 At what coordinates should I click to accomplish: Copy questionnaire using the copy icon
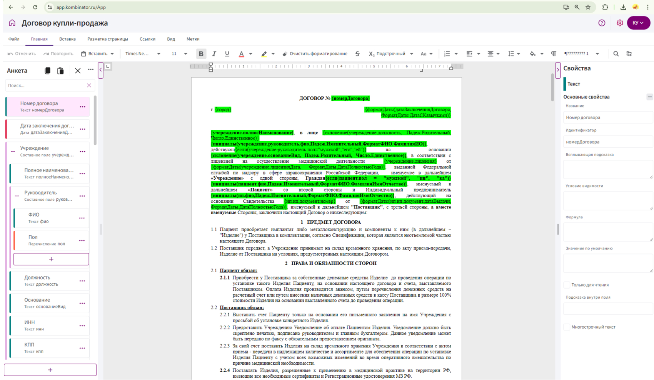47,71
